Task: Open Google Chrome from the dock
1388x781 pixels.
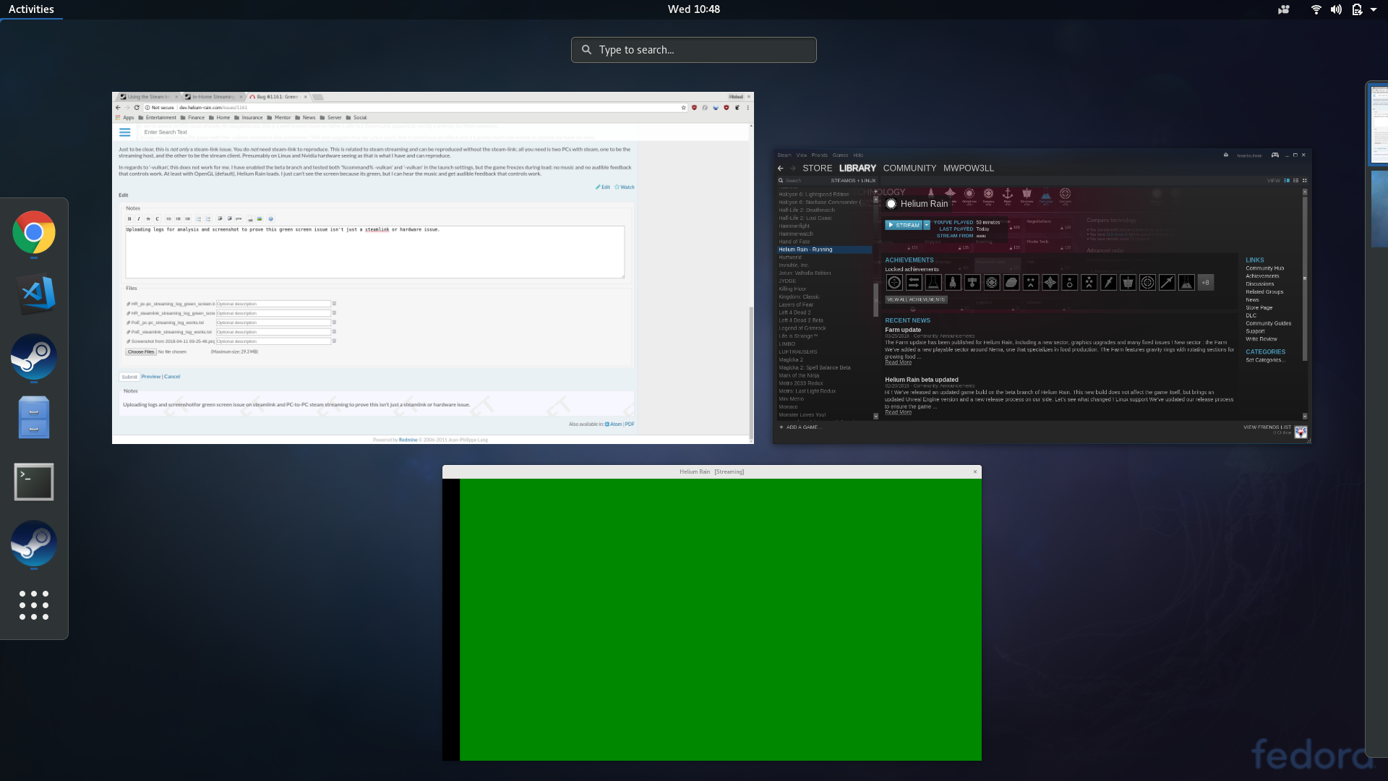Action: 34,232
